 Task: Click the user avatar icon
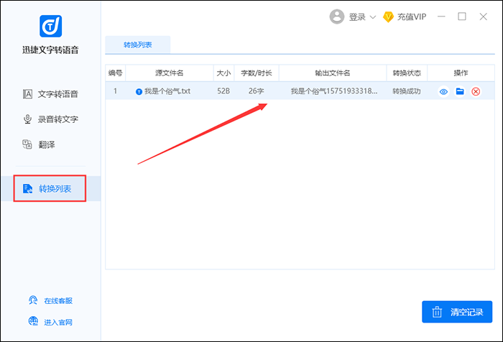337,17
